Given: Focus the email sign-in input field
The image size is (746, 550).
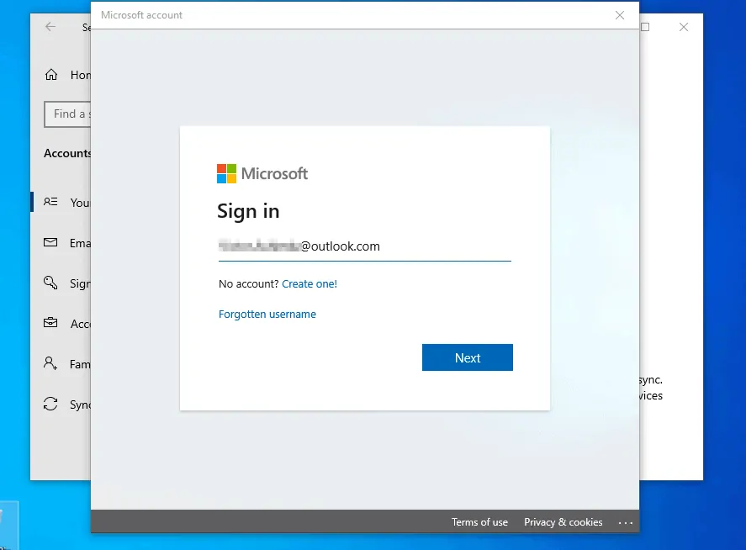Looking at the screenshot, I should coord(364,246).
